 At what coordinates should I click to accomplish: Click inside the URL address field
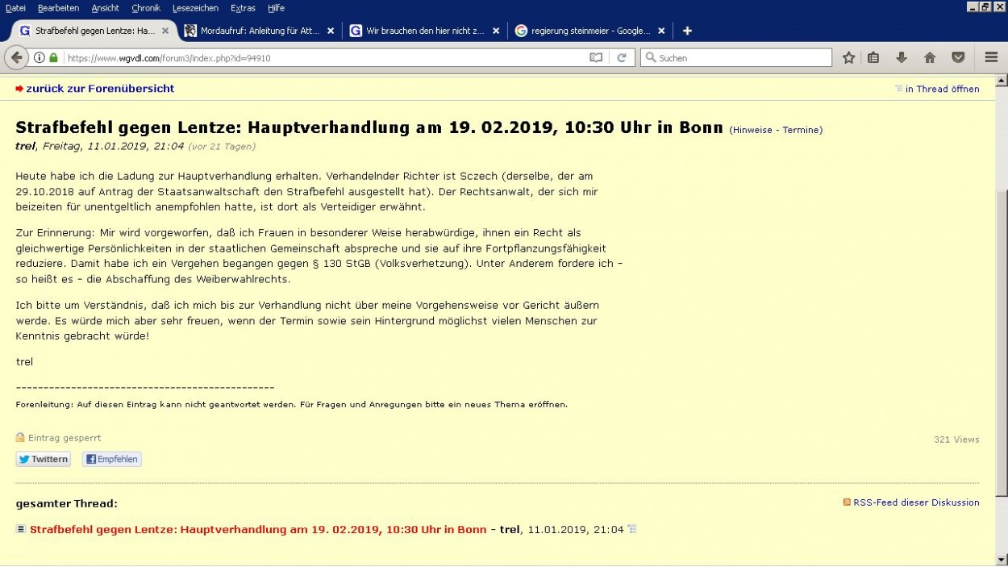coord(323,57)
